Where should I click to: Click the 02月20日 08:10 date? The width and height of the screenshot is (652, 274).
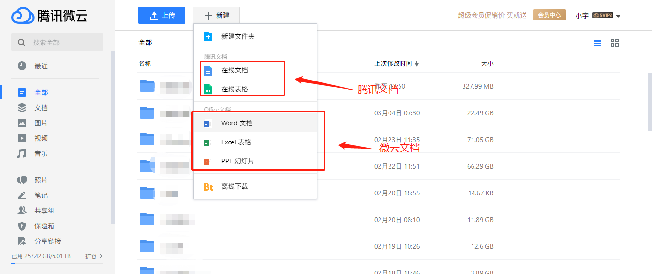(x=397, y=220)
